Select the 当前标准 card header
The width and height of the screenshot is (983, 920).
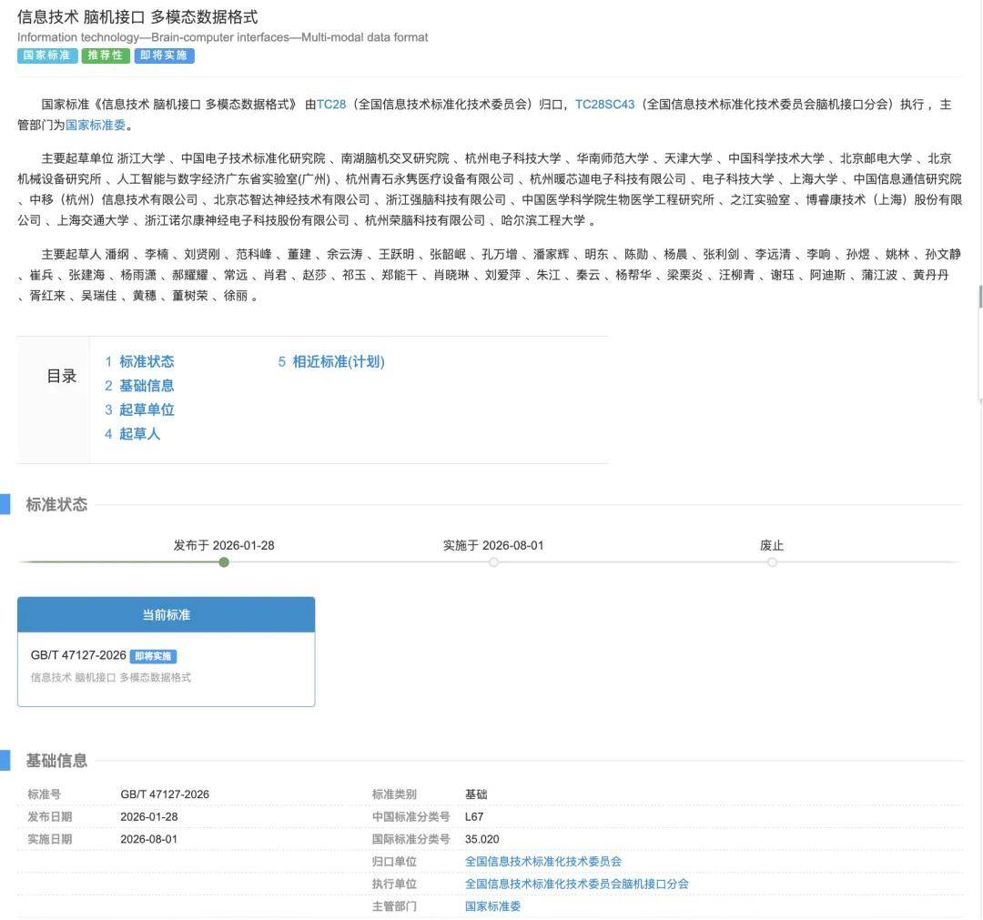(166, 615)
